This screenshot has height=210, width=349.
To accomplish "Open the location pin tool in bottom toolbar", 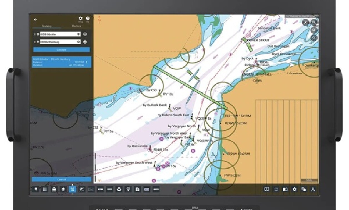I will [128, 189].
